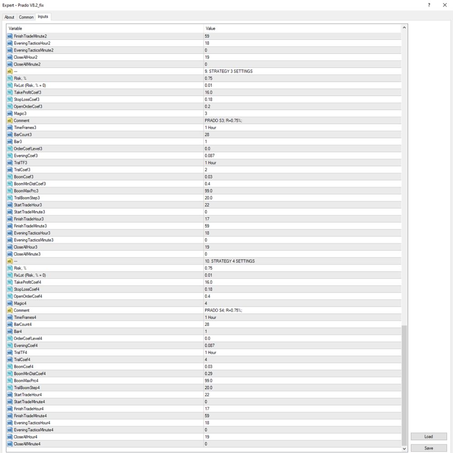Select the BoomMinDistCoef3 variable name
The width and height of the screenshot is (453, 453).
pos(30,184)
